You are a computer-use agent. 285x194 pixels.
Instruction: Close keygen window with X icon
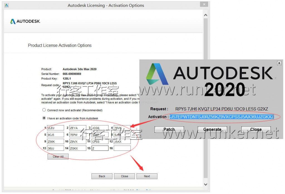point(279,63)
